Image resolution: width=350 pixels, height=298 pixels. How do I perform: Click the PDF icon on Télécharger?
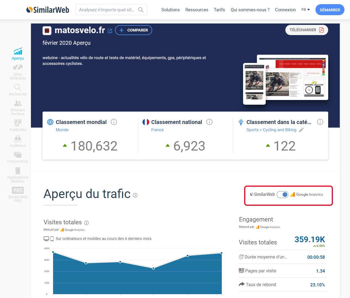322,30
